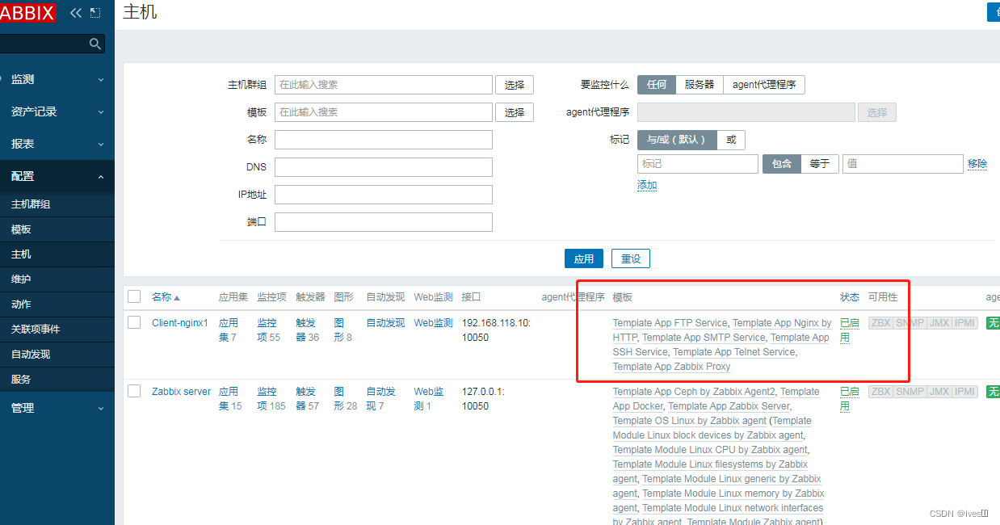This screenshot has width=1000, height=525.
Task: Collapse the sidebar with double-chevron icon
Action: point(76,13)
